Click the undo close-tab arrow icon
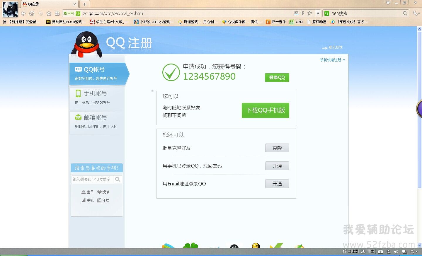 pyautogui.click(x=40, y=13)
